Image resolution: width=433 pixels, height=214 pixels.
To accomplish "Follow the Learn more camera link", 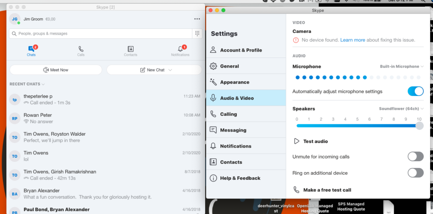I will pyautogui.click(x=353, y=40).
